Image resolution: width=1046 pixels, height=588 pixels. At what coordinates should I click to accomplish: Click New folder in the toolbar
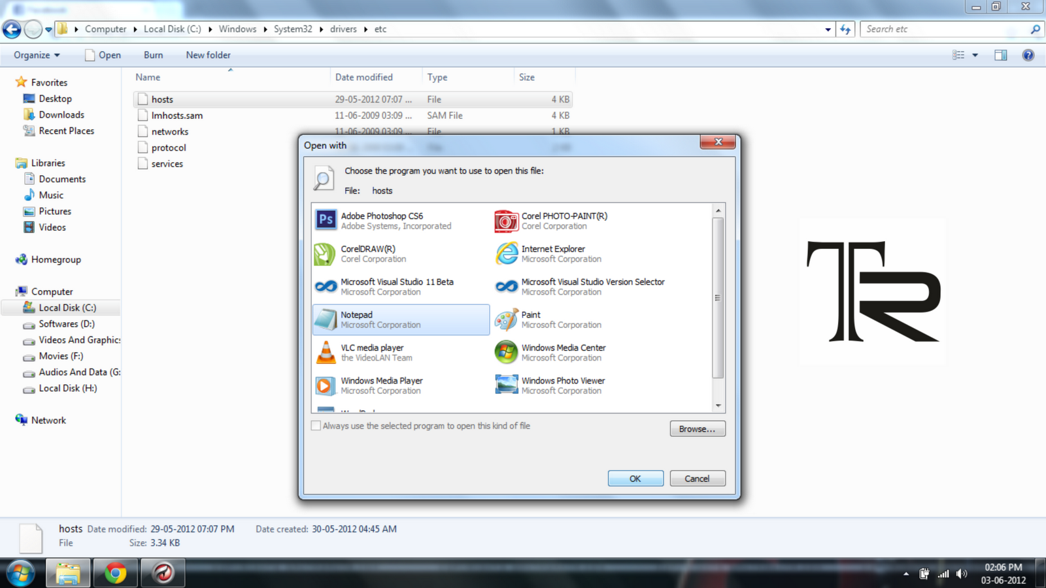point(208,56)
